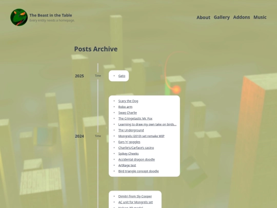Image resolution: width=277 pixels, height=208 pixels.
Task: Open the Gato post
Action: [x=122, y=76]
